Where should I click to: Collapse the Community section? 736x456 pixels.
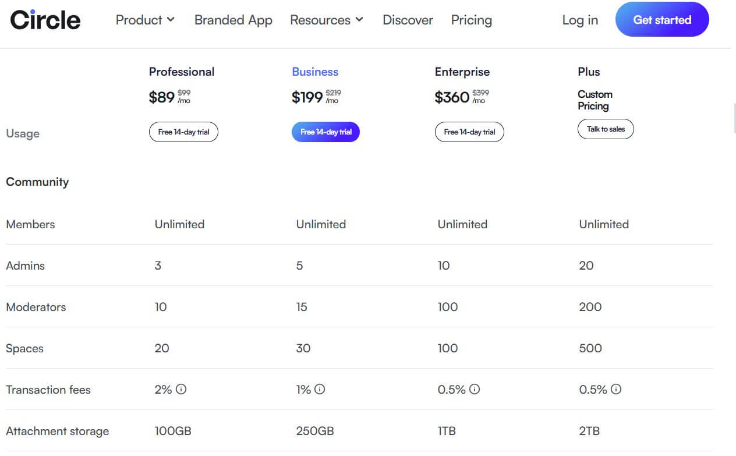[x=37, y=182]
